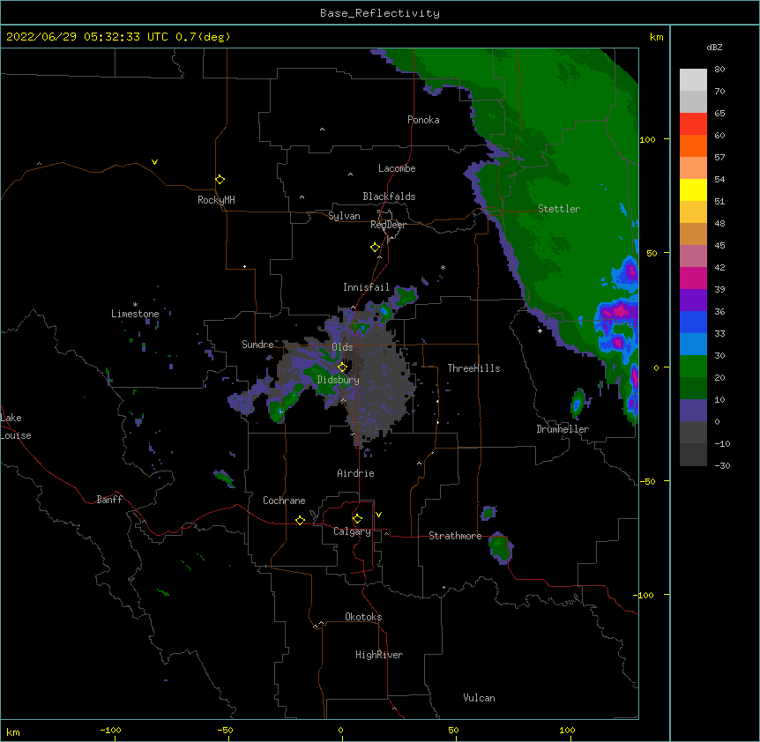Click the yellow V marker northwest of RockyMH
The height and width of the screenshot is (742, 760).
click(x=154, y=162)
